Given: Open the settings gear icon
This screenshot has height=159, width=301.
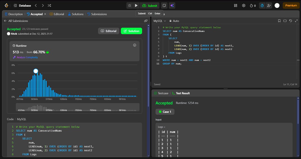Looking at the screenshot, I should tap(244, 5).
